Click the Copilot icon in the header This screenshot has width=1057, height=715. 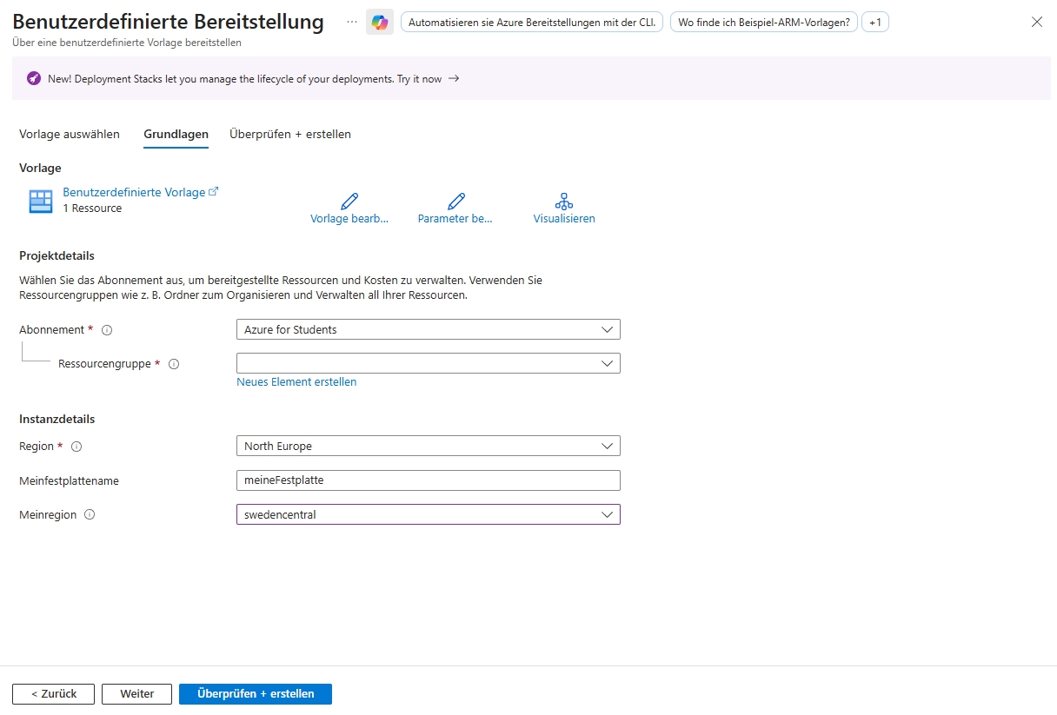380,23
